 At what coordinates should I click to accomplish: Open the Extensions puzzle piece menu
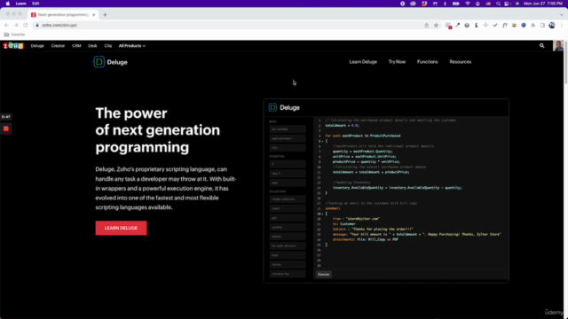coord(532,26)
